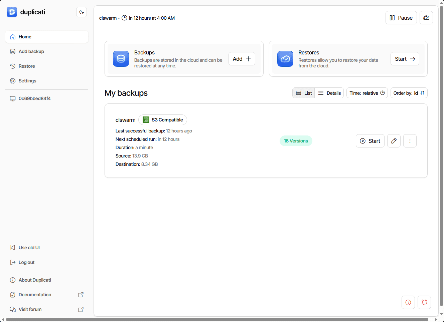The height and width of the screenshot is (322, 444).
Task: Open Restore from the sidebar
Action: (x=47, y=66)
